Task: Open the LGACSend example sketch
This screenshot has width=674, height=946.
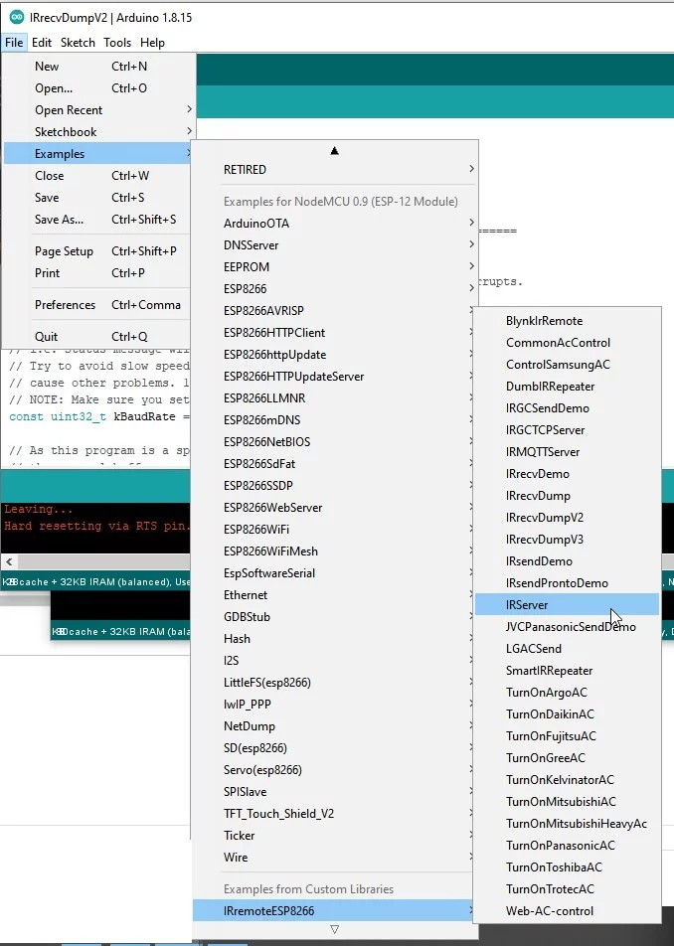Action: click(568, 649)
